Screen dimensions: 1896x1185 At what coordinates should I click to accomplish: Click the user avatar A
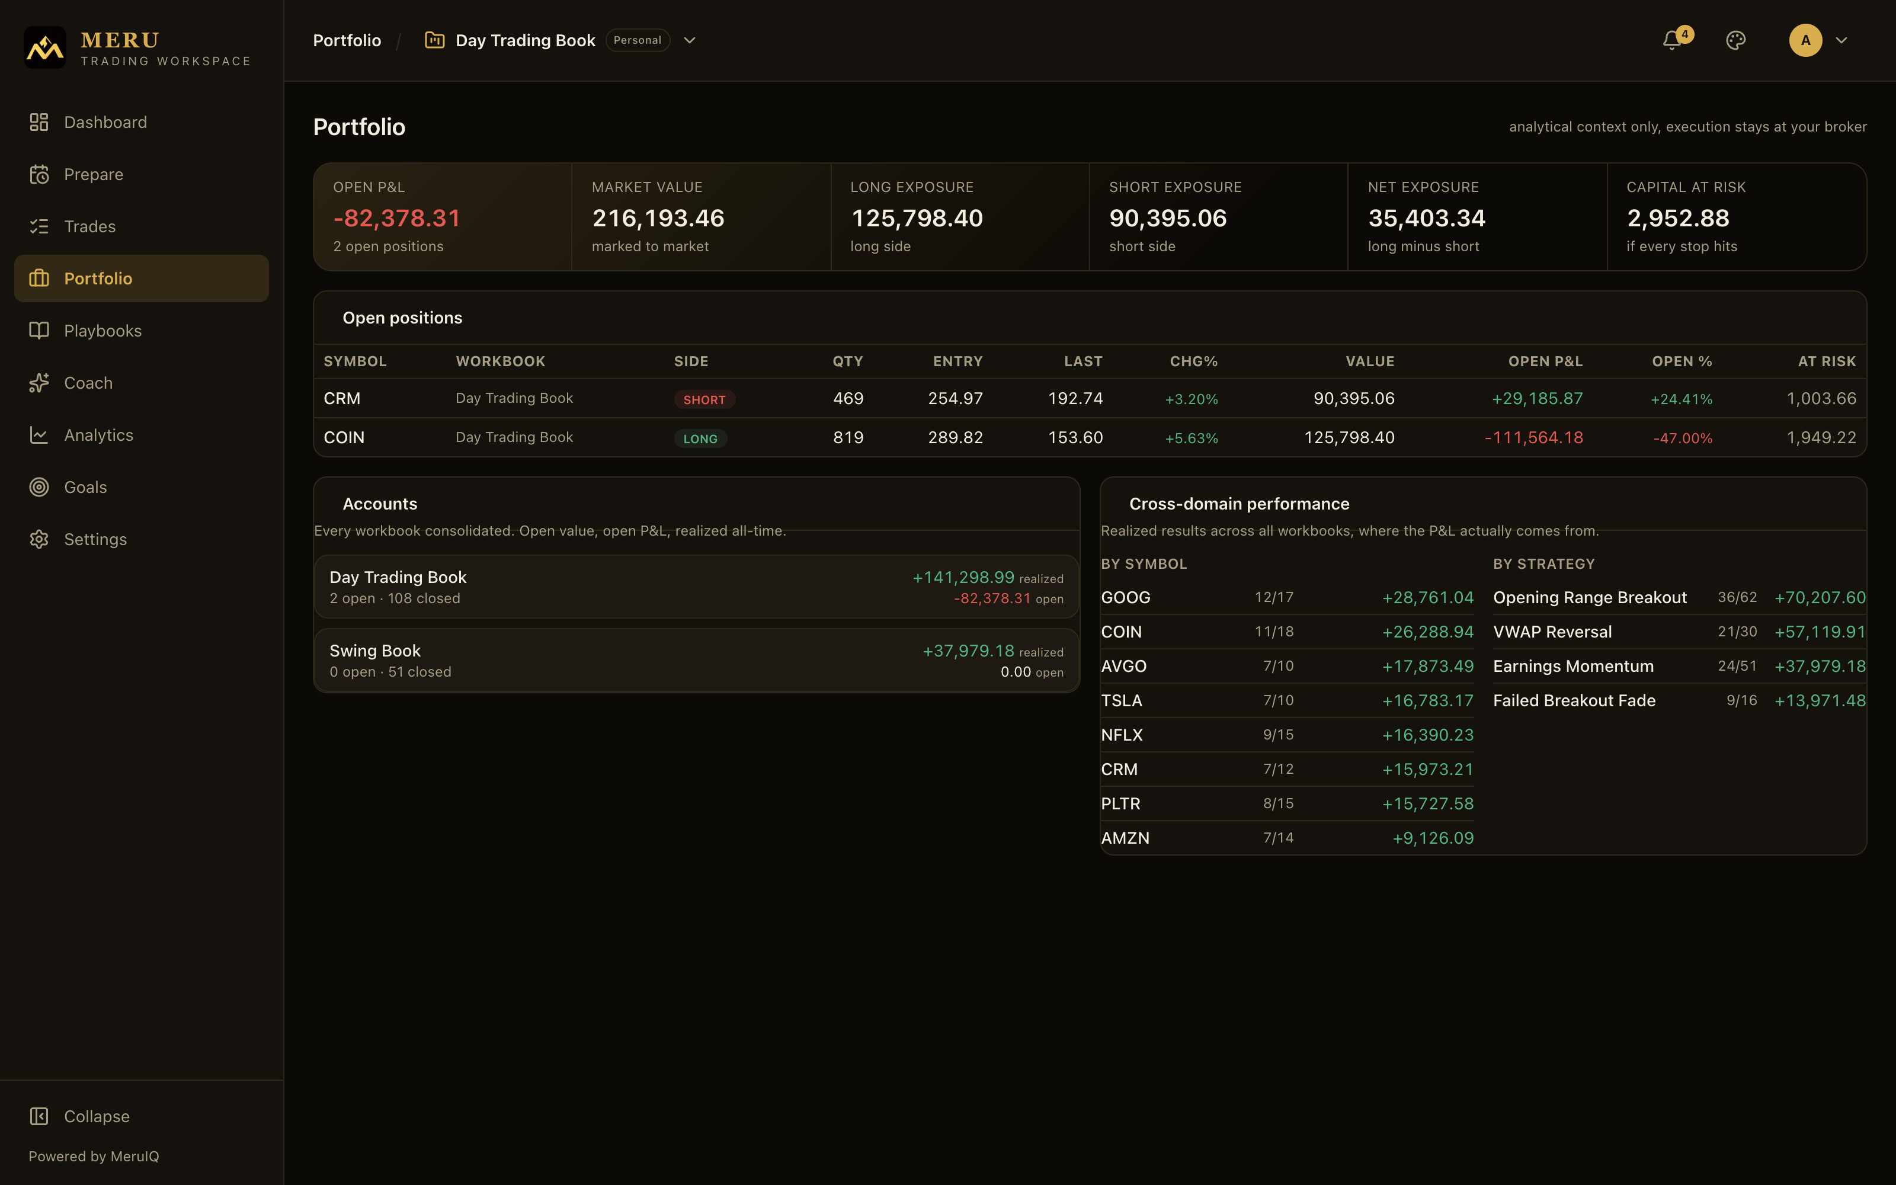point(1805,40)
